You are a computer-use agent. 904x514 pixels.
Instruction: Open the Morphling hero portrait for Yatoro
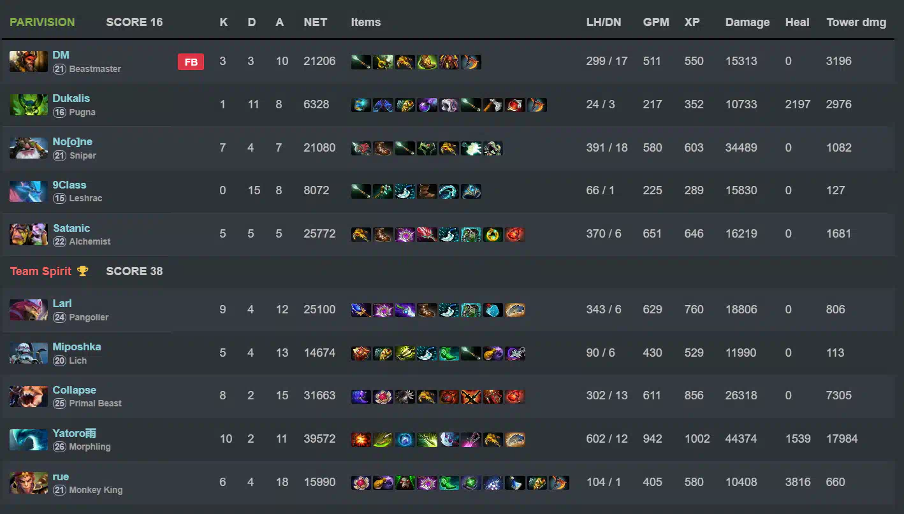tap(29, 439)
